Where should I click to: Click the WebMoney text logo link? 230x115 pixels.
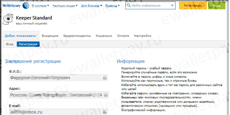click(12, 5)
